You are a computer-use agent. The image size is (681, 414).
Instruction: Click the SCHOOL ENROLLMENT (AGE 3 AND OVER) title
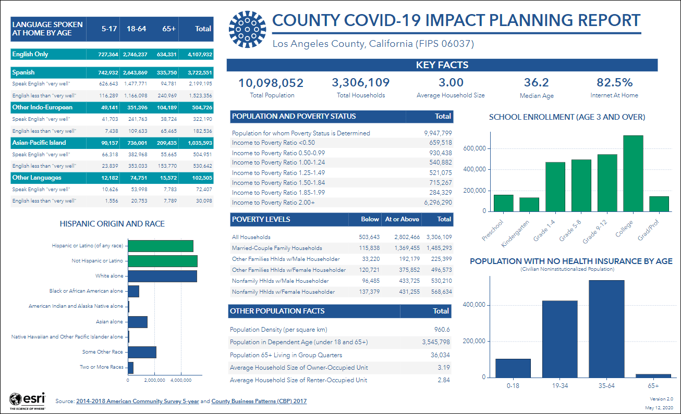coord(567,117)
